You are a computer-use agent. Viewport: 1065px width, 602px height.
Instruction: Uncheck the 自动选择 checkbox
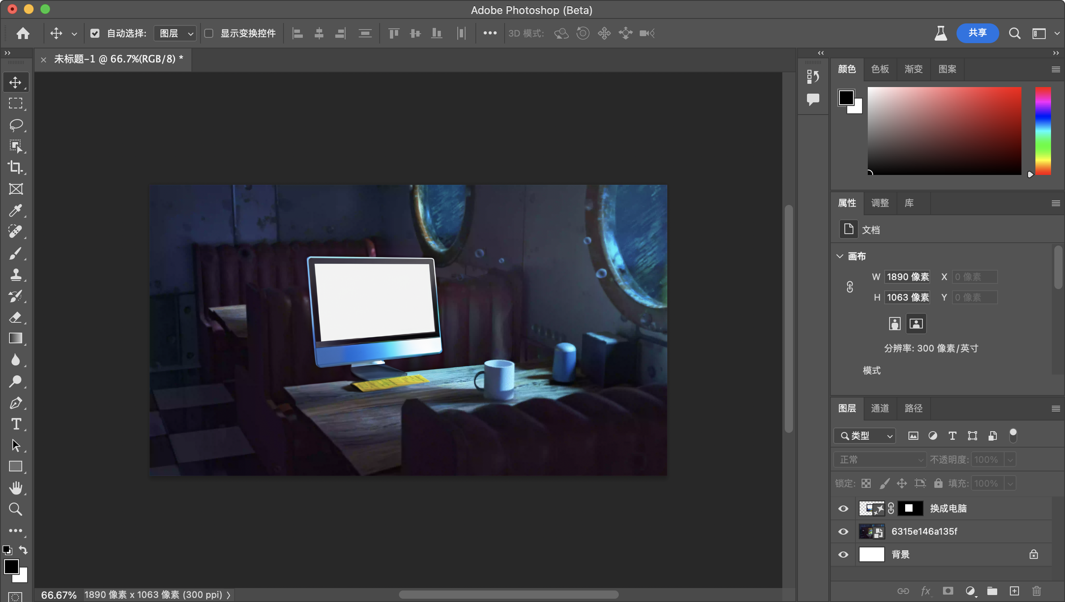[95, 34]
